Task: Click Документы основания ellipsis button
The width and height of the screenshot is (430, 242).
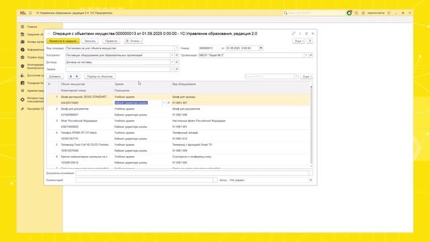Action: point(310,173)
